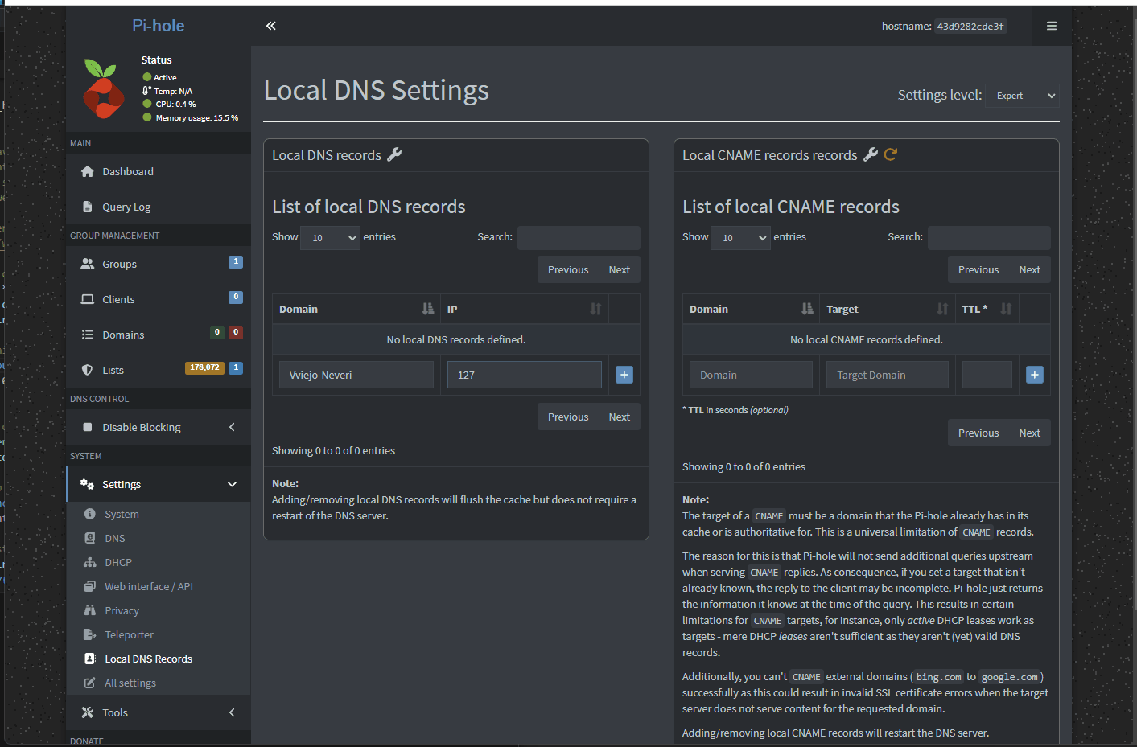Click bottom Next button in CNAME records
Screen dimensions: 1137x747
click(1030, 433)
